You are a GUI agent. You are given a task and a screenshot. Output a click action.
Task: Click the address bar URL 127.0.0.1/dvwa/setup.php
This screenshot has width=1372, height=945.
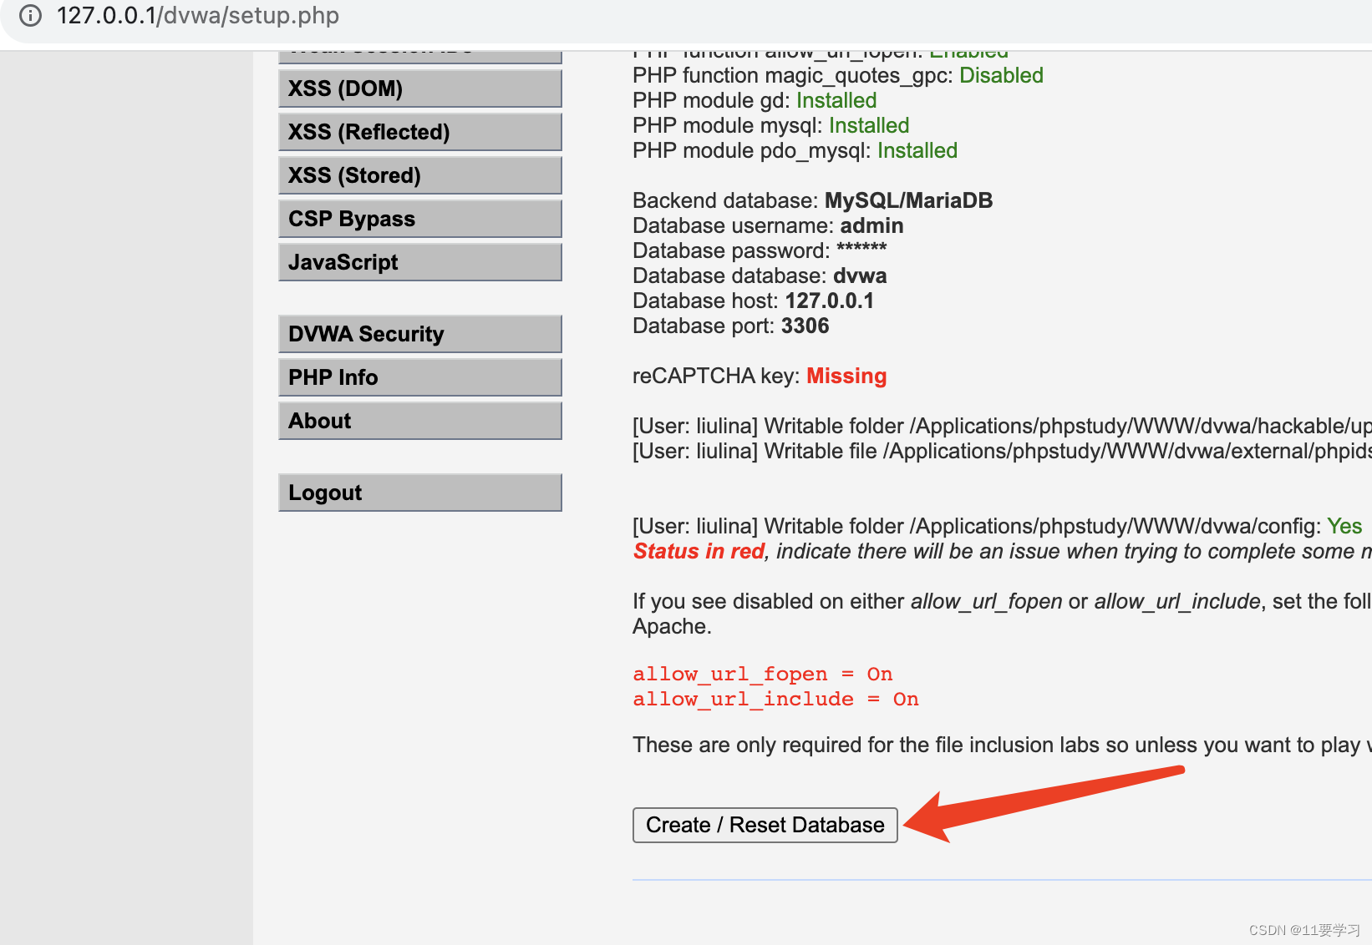(x=198, y=16)
